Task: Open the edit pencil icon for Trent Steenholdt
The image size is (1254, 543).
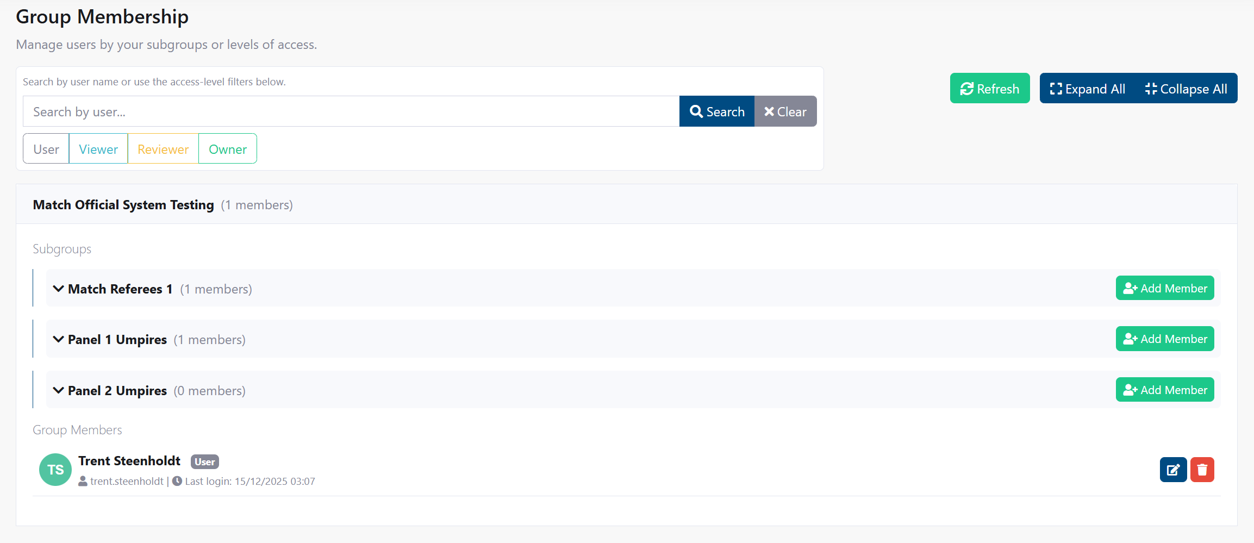Action: pyautogui.click(x=1174, y=469)
